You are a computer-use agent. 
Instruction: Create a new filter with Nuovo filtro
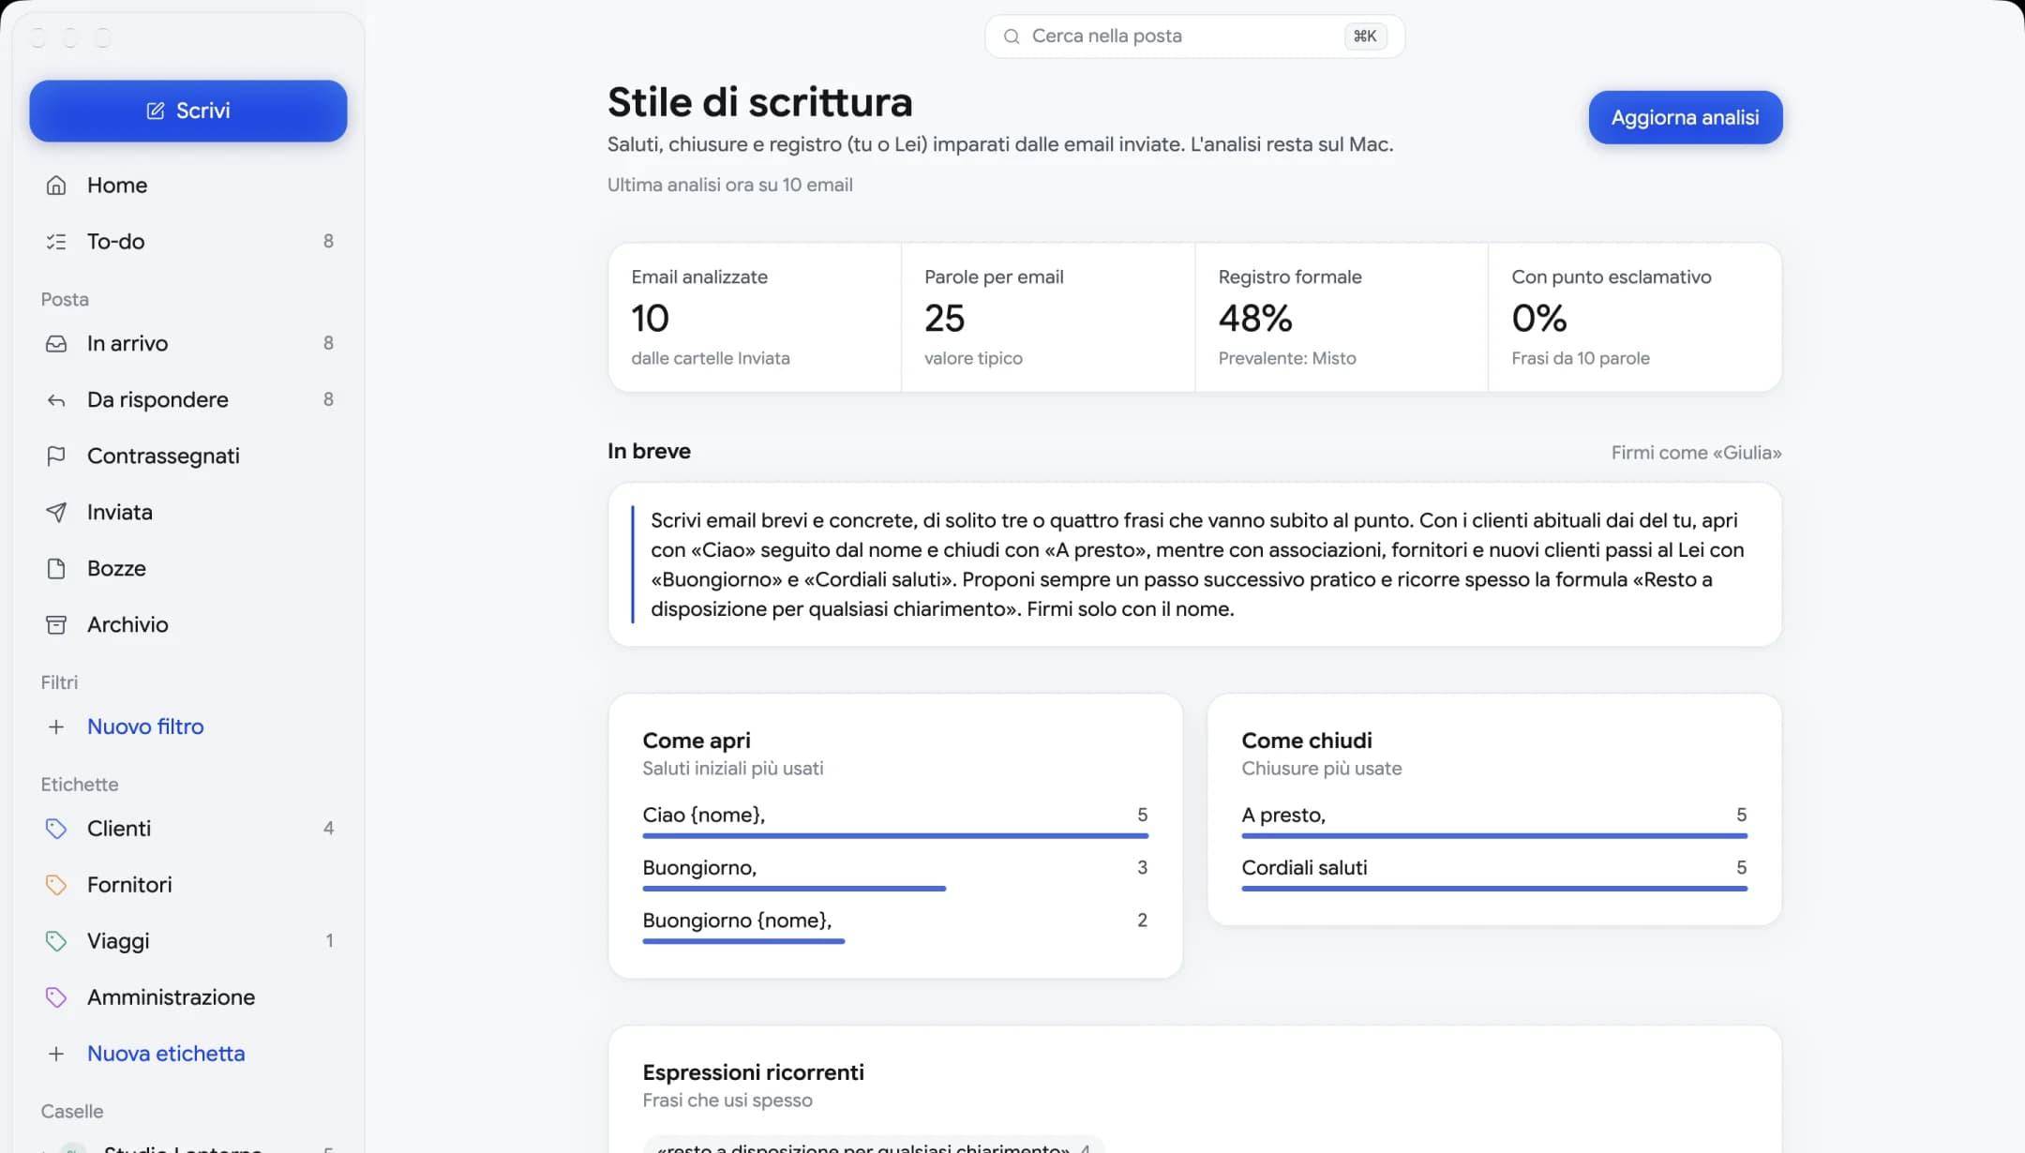click(188, 727)
